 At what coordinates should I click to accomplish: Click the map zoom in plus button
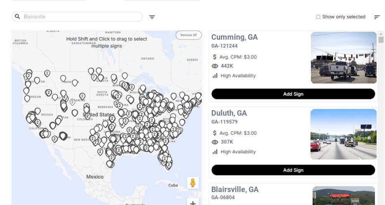tap(192, 203)
